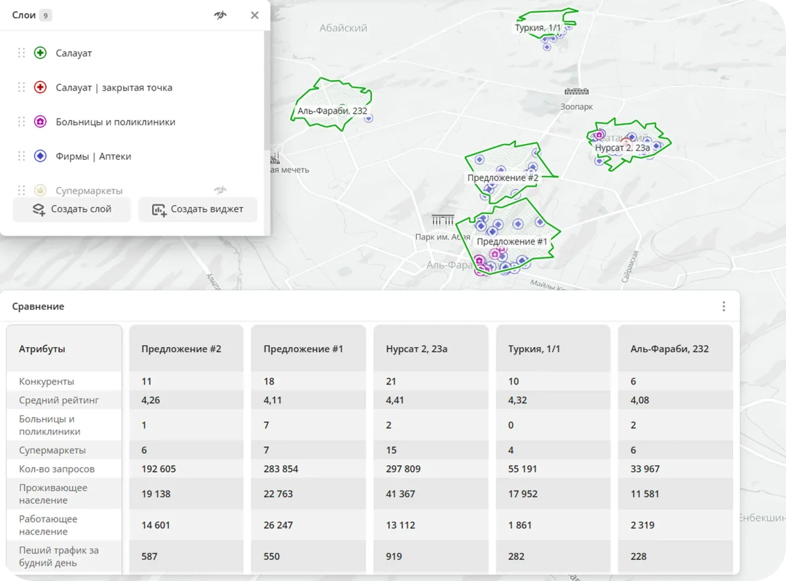Click drag handle beside Салауат | закрытая точка
Viewport: 786px width, 581px height.
tap(22, 87)
